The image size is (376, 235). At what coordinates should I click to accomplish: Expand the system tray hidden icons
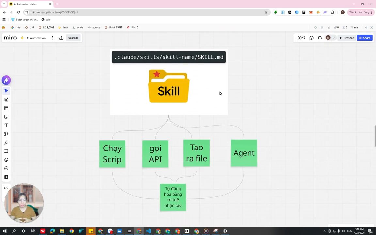[325, 231]
